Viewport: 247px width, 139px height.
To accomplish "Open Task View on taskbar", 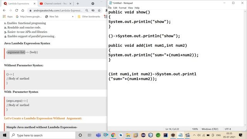I will click(90, 135).
